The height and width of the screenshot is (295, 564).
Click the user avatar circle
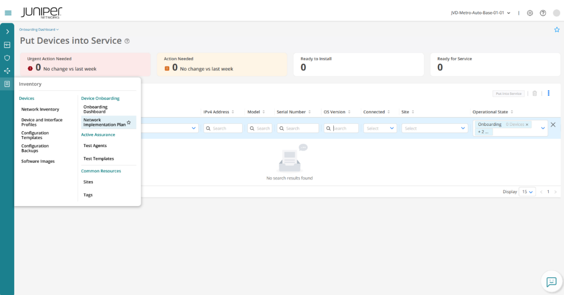(x=557, y=13)
